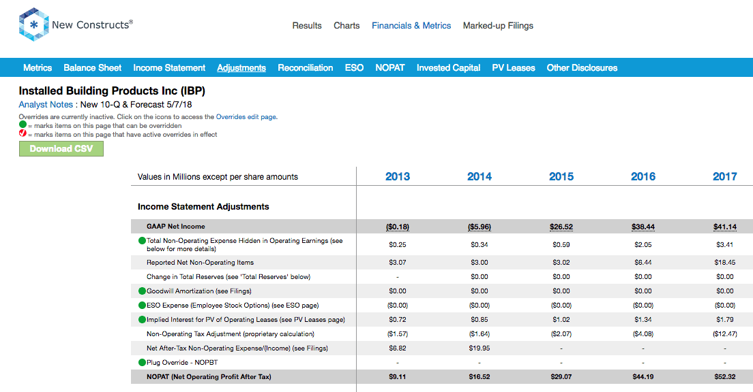Click the 2016 column header
The image size is (753, 392).
point(643,176)
